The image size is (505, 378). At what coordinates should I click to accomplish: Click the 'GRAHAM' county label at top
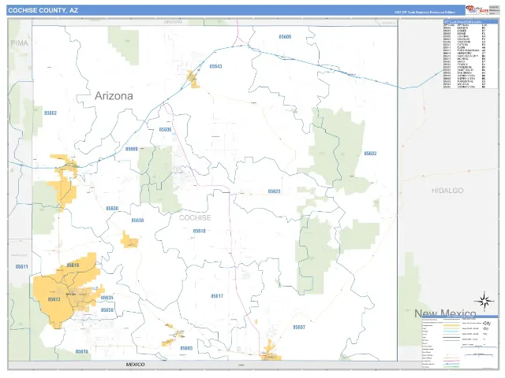(x=173, y=22)
